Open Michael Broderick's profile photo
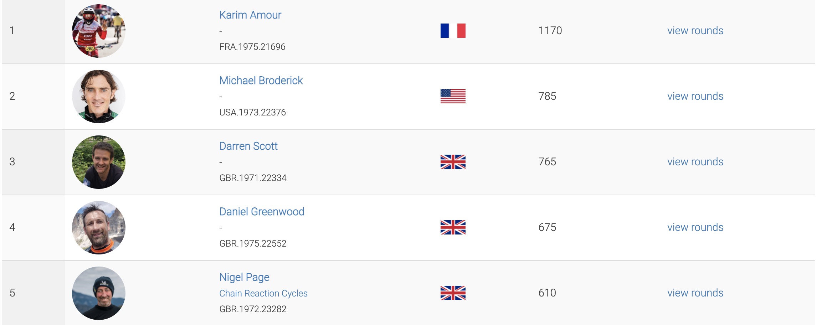The image size is (817, 325). [99, 97]
